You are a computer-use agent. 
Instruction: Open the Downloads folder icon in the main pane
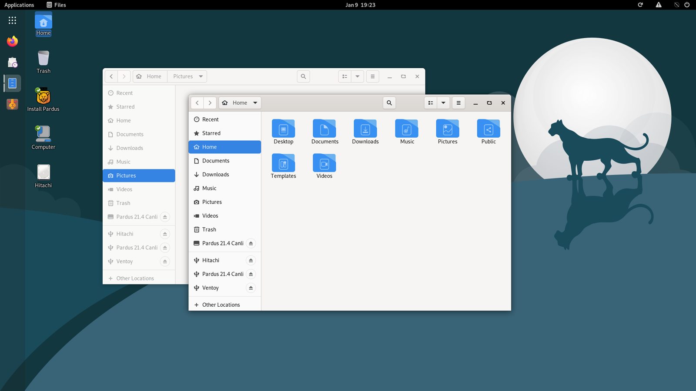[365, 131]
